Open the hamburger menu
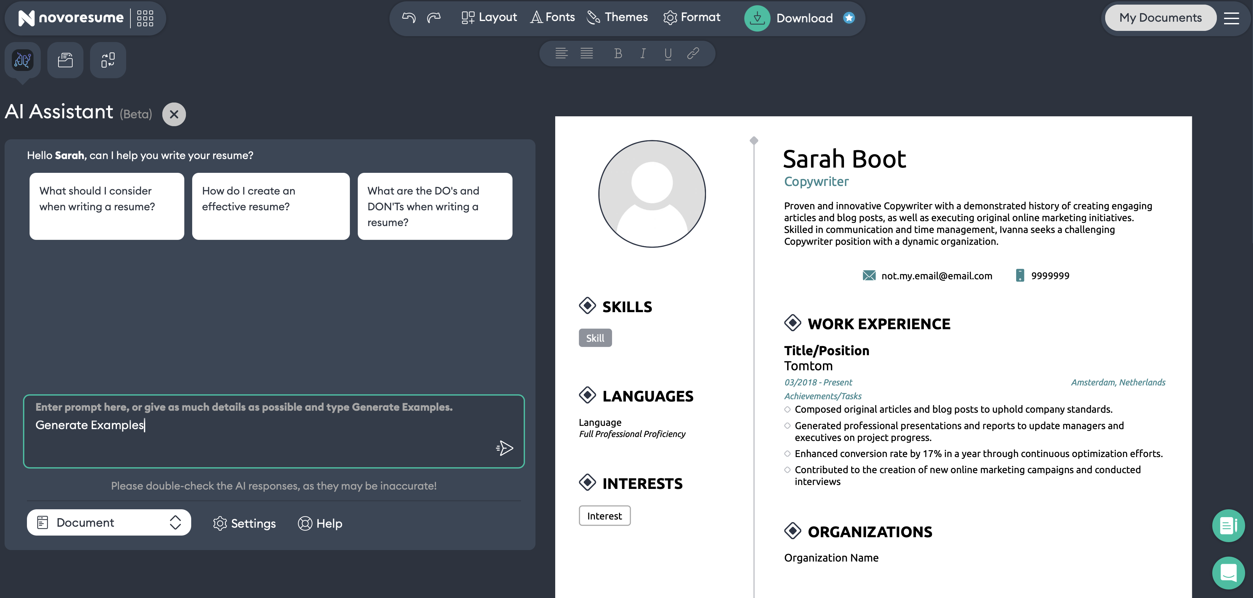The image size is (1253, 598). tap(1231, 18)
